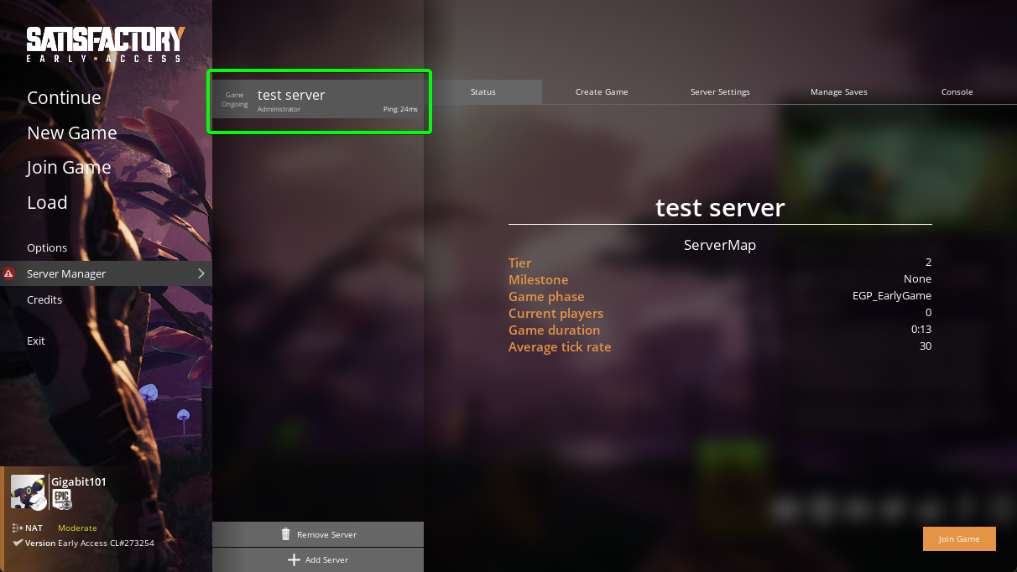Screen dimensions: 1017x572
Task: Open the Load menu entry
Action: (47, 203)
